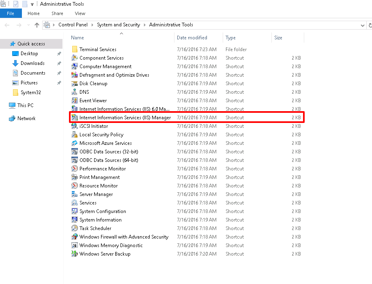372x284 pixels.
Task: Select the Component Services shortcut icon
Action: click(75, 58)
